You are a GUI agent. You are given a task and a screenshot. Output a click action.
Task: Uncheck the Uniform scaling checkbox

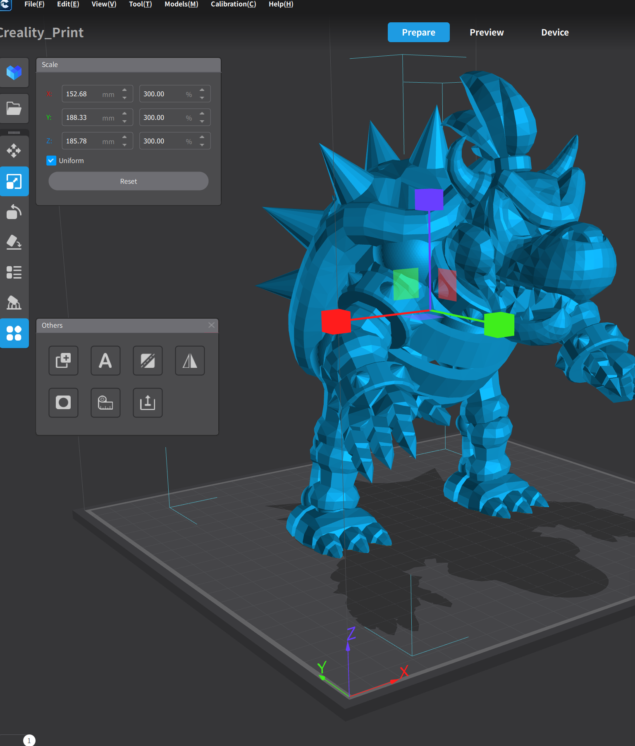point(51,161)
